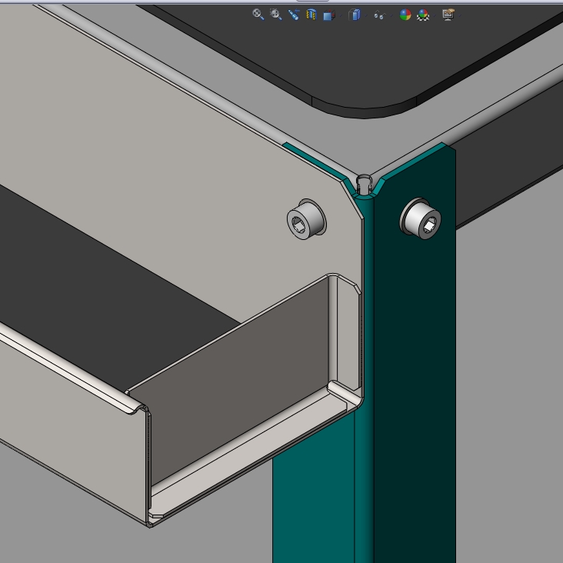Expand the Apply Scene dropdown arrow

[x=435, y=15]
